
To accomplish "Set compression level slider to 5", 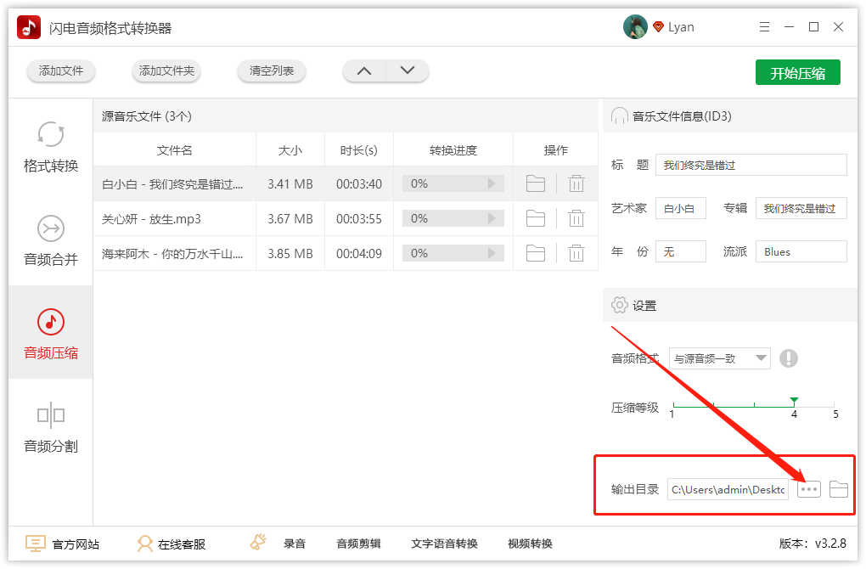I will (835, 405).
